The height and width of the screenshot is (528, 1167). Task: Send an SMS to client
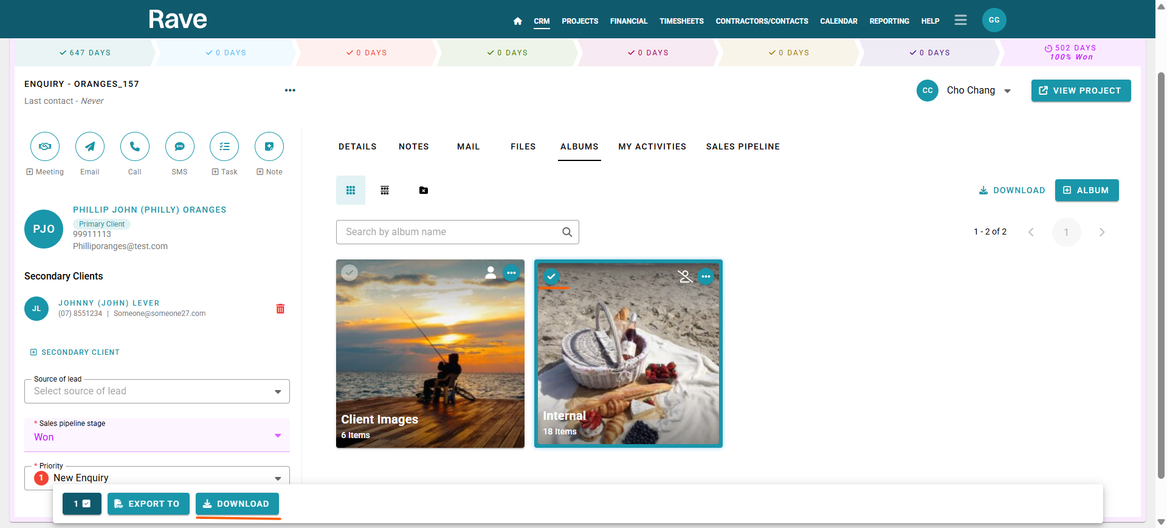(x=180, y=146)
